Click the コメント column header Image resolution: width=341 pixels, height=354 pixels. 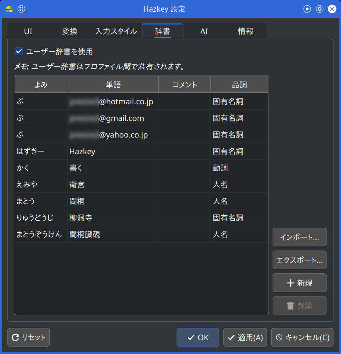(184, 85)
